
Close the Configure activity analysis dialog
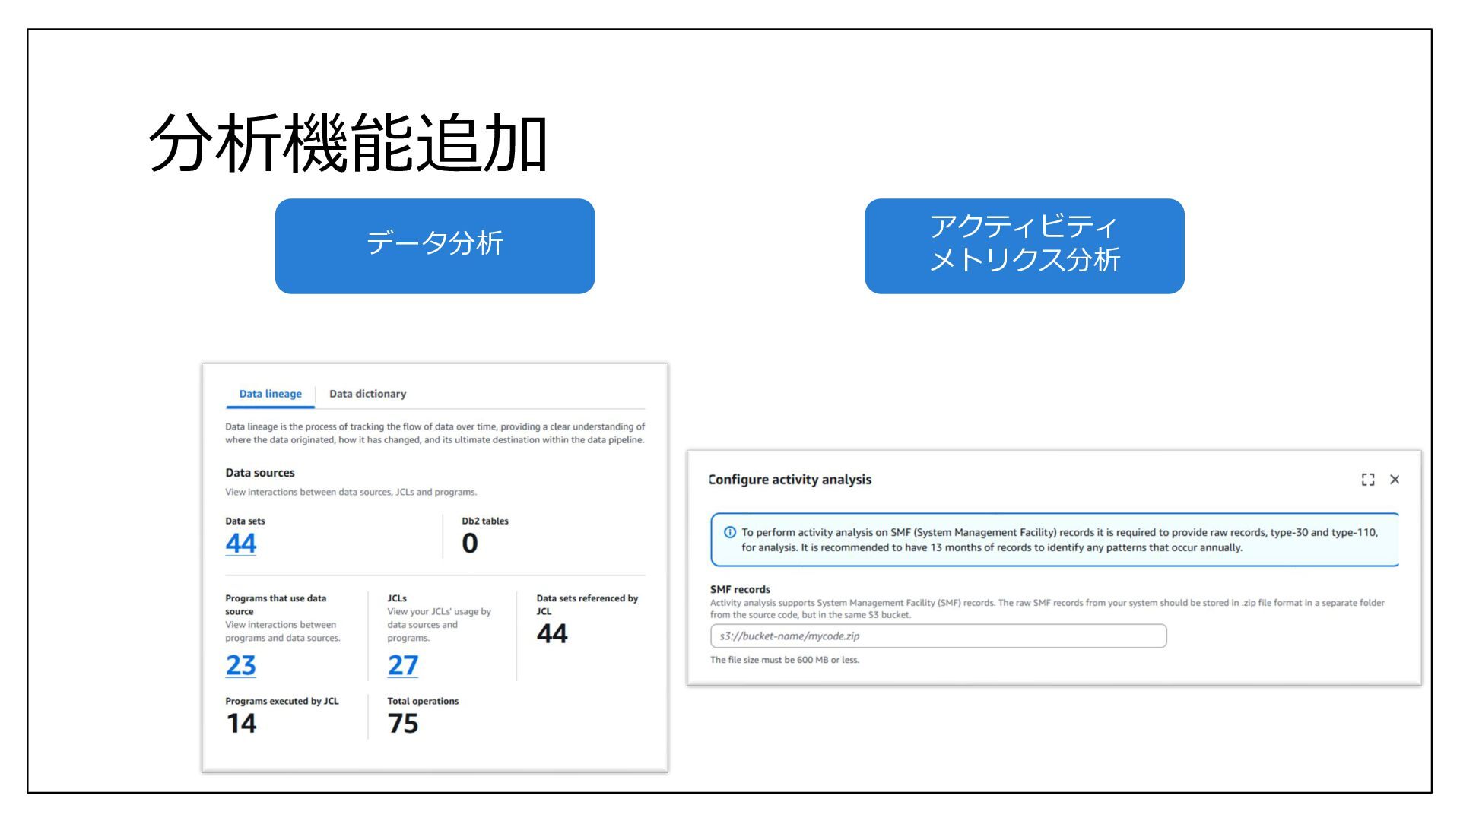coord(1395,480)
